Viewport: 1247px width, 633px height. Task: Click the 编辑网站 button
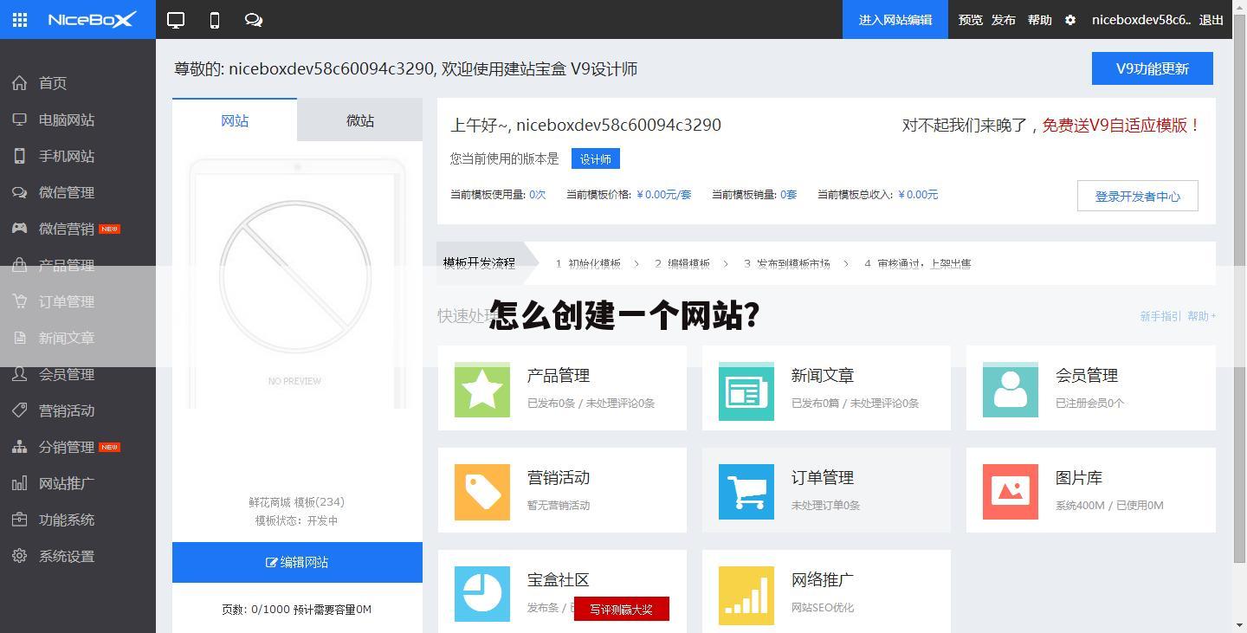(297, 562)
